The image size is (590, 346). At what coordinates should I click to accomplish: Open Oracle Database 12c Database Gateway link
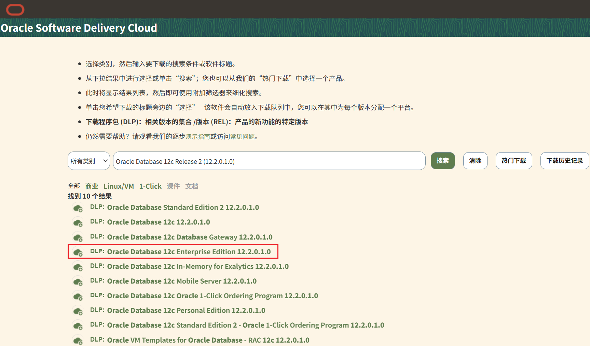pyautogui.click(x=190, y=237)
